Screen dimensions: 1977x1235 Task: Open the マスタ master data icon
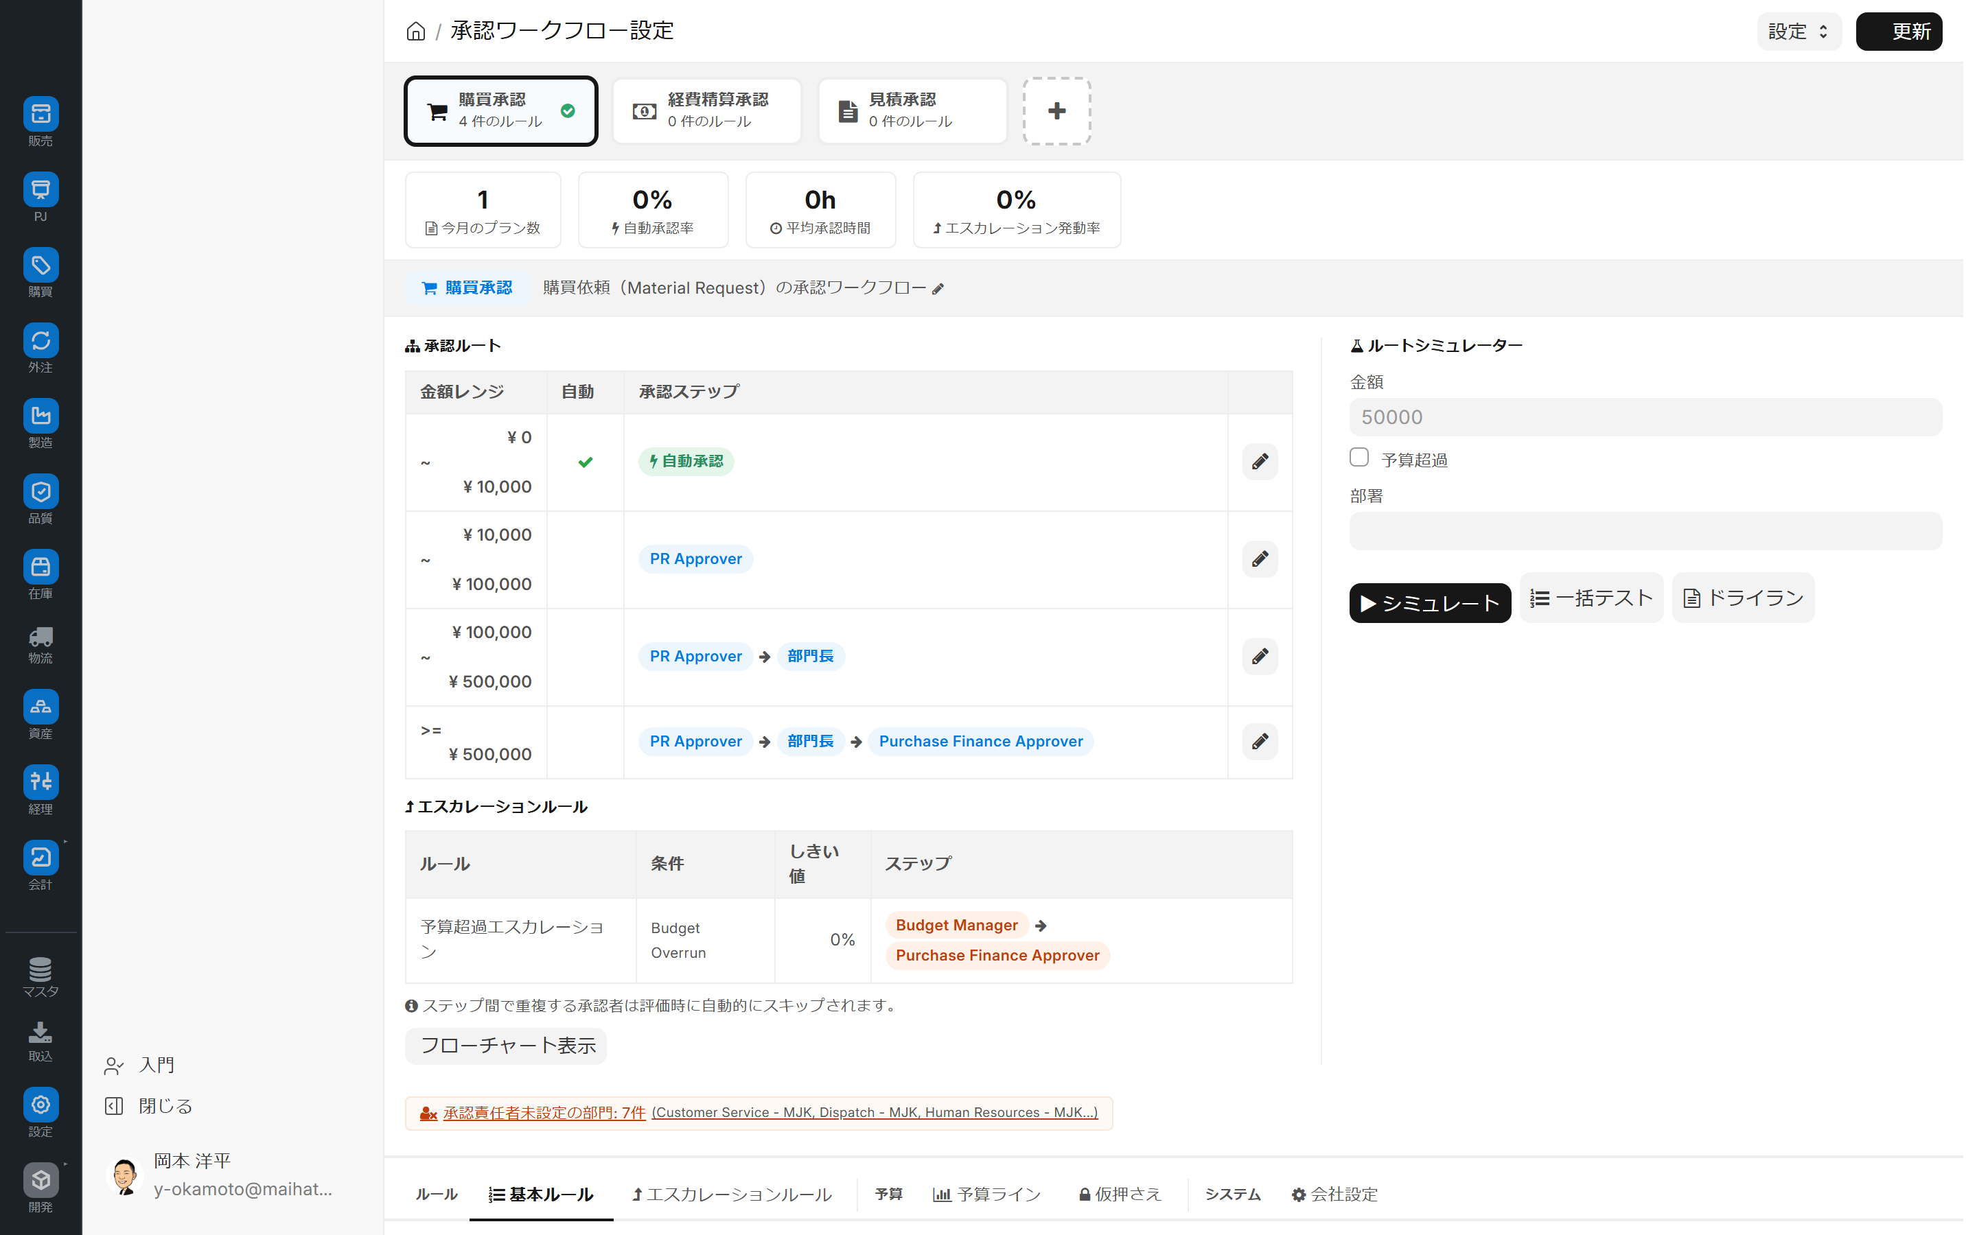[40, 970]
